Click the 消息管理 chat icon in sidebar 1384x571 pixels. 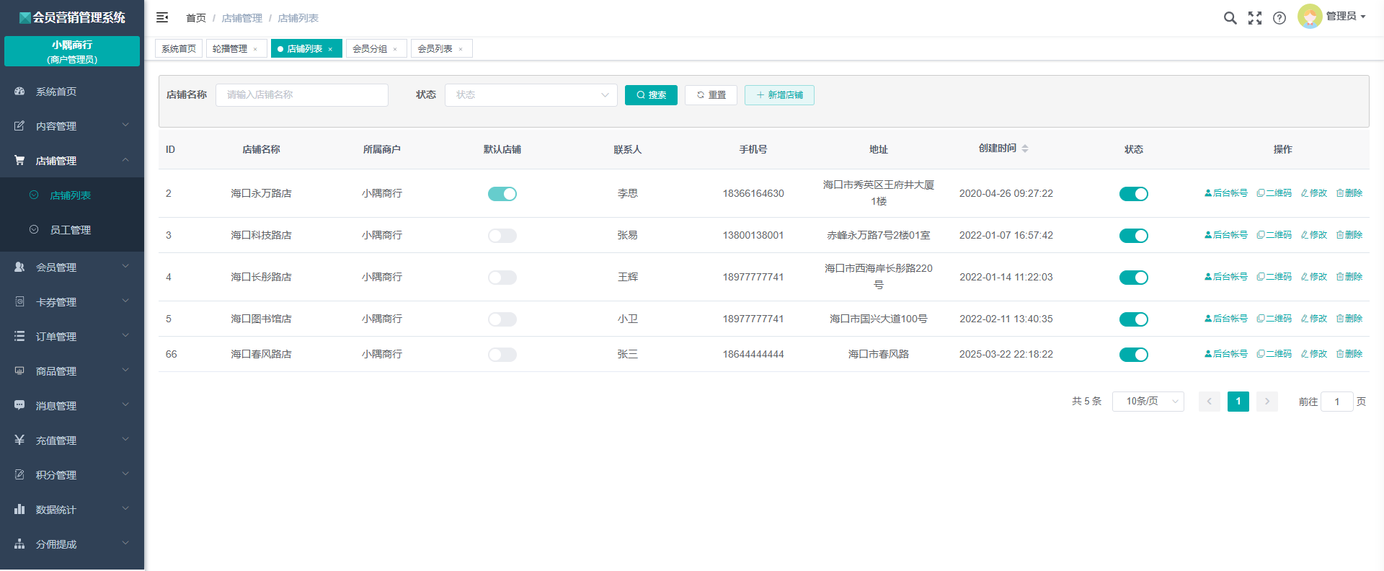coord(19,405)
